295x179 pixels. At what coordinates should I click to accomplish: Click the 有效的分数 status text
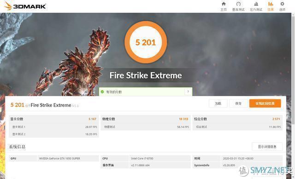[x=114, y=92]
